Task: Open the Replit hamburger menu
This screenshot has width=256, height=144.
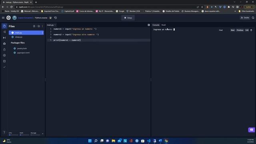Action: click(3, 18)
